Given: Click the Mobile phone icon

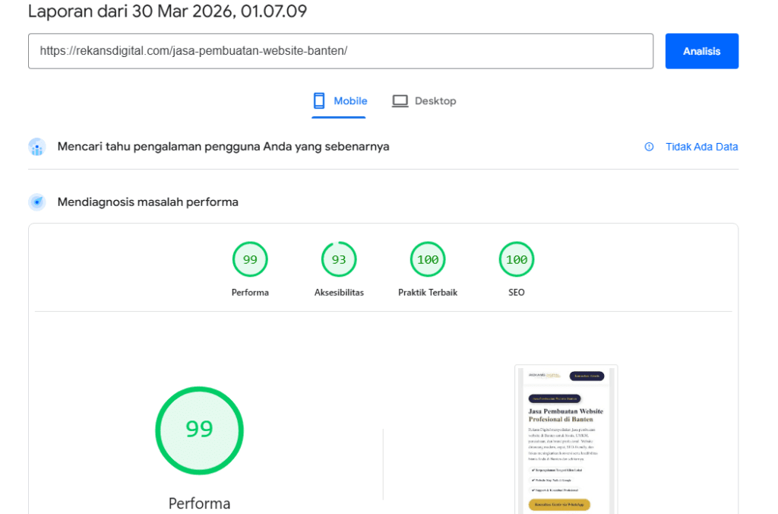Looking at the screenshot, I should click(x=319, y=101).
